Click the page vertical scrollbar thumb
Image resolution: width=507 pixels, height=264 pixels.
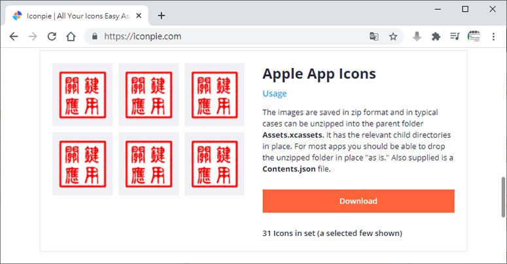503,197
